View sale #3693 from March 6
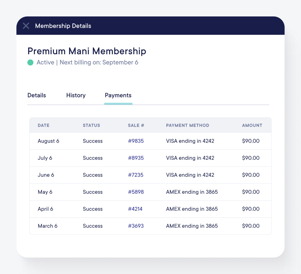 coord(136,226)
